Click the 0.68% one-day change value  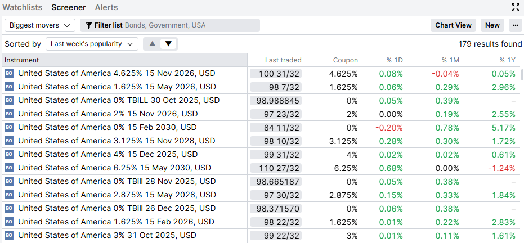pos(391,168)
